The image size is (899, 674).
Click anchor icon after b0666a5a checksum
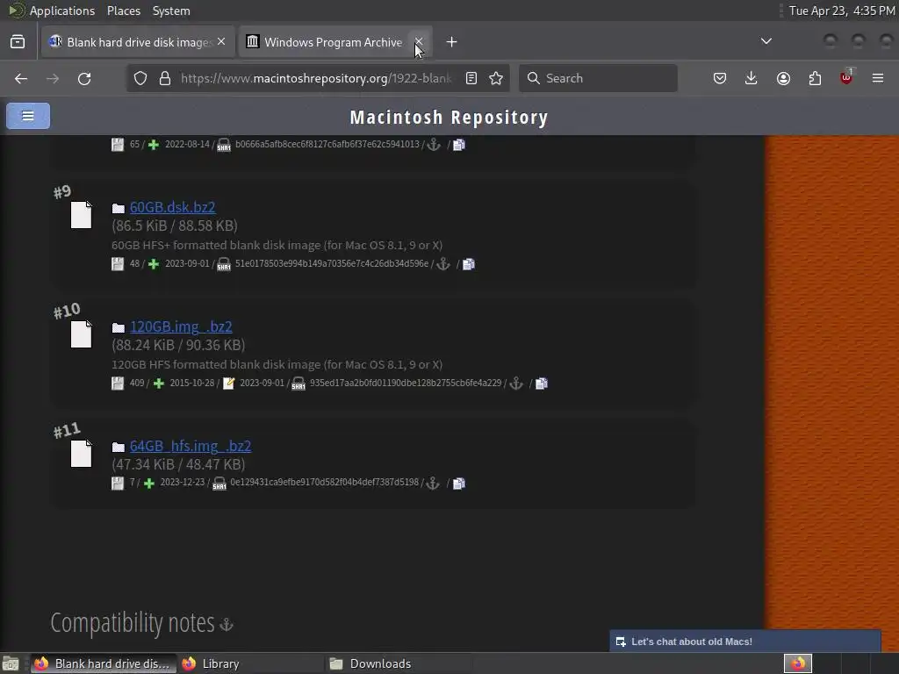pyautogui.click(x=434, y=145)
